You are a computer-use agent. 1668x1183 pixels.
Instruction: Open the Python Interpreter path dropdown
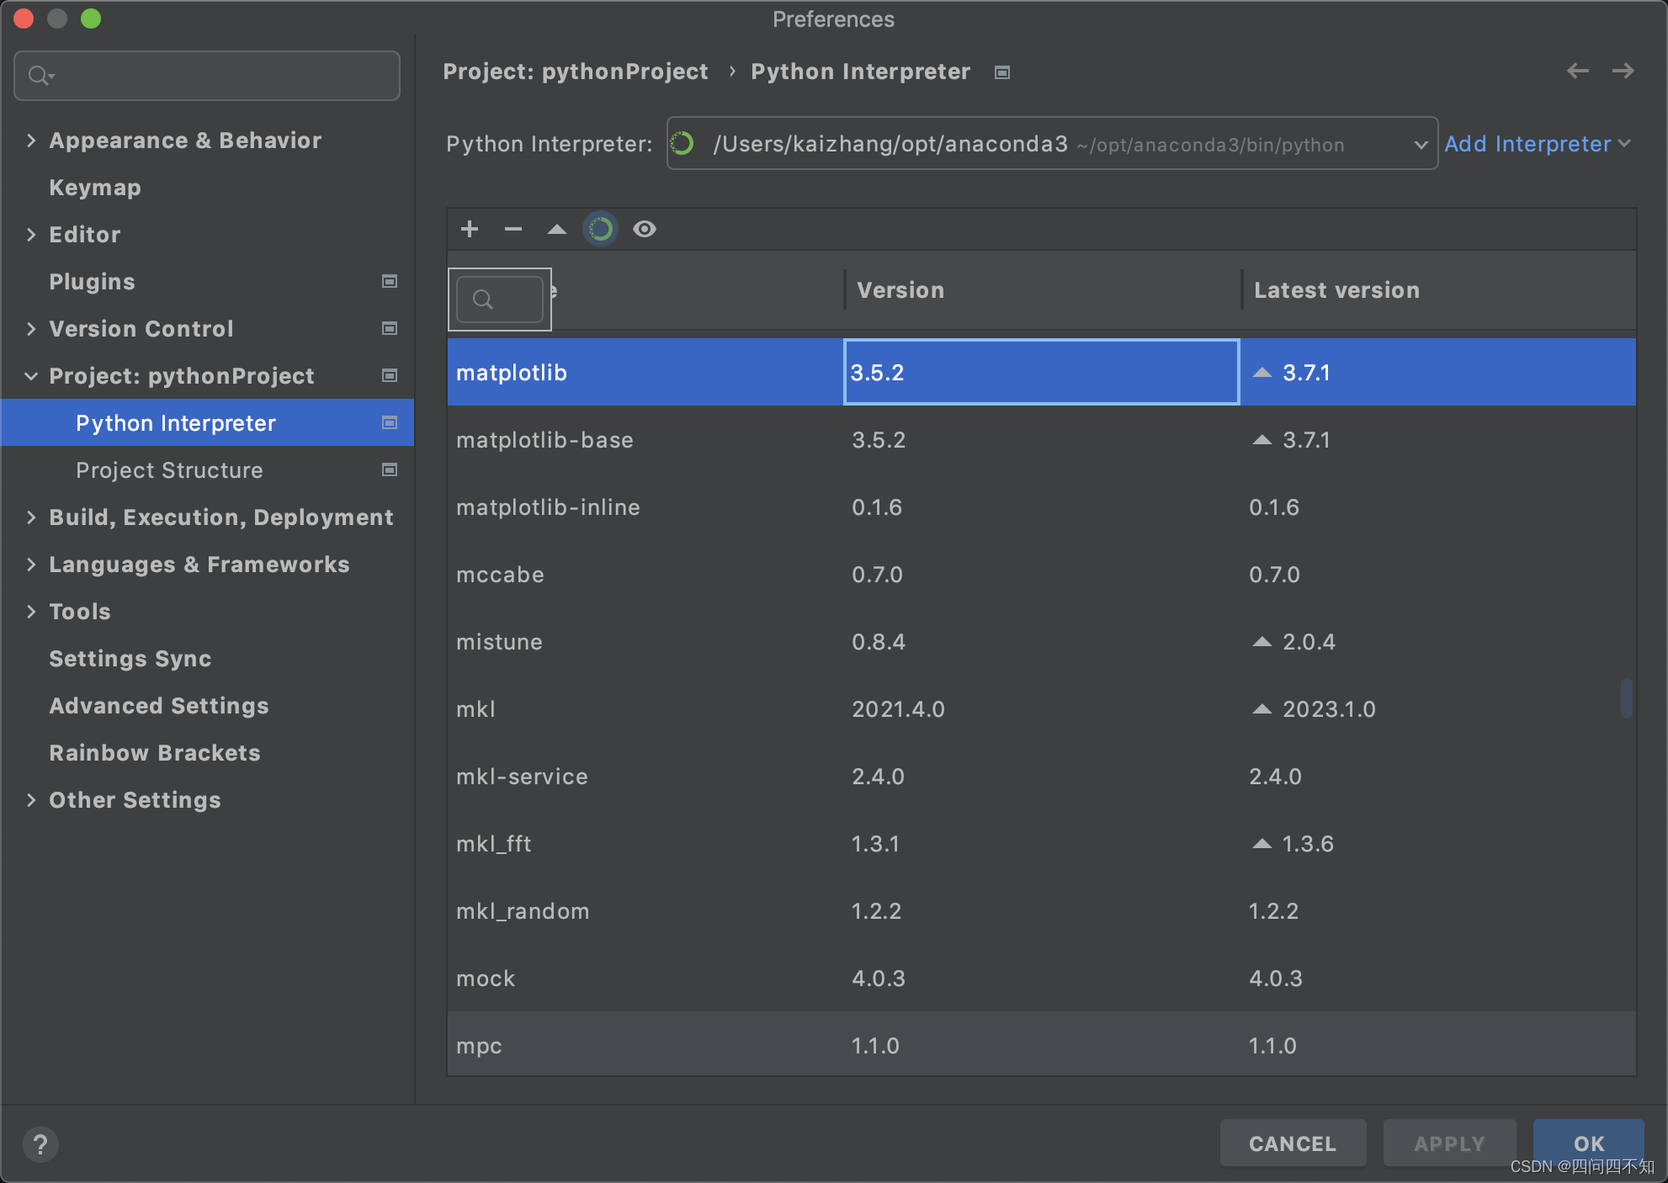pyautogui.click(x=1052, y=144)
